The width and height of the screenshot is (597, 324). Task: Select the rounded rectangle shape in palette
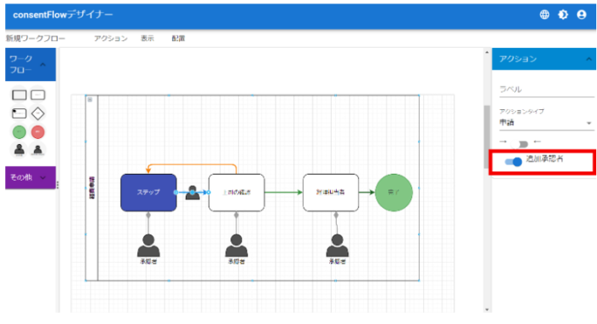38,95
